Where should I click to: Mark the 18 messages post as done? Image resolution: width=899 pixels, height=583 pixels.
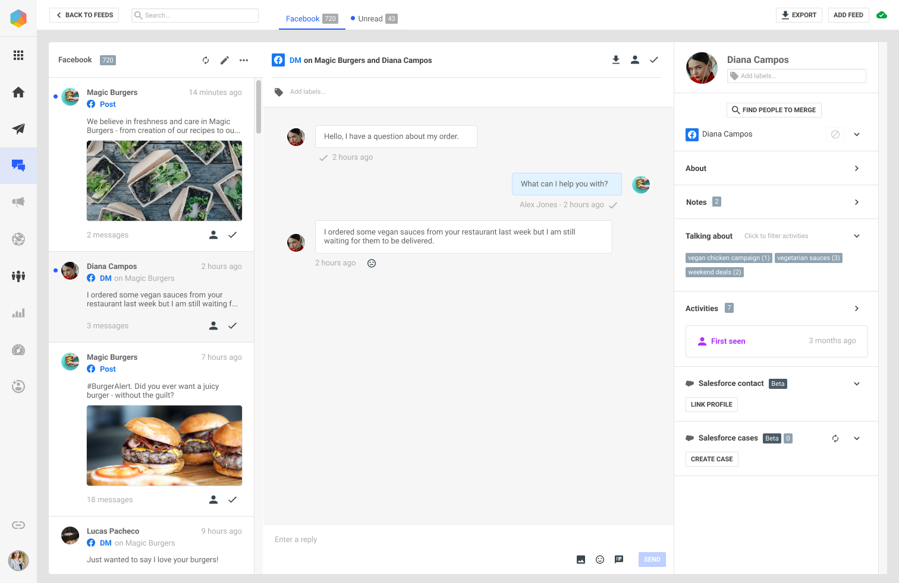tap(232, 500)
